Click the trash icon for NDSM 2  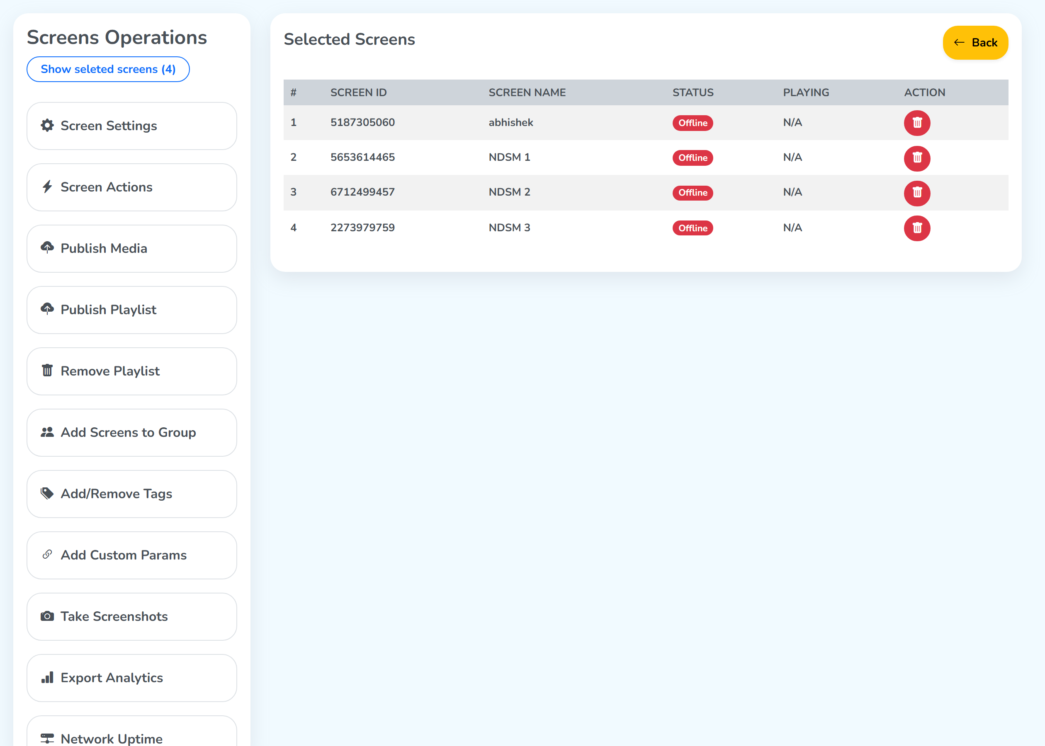(917, 193)
